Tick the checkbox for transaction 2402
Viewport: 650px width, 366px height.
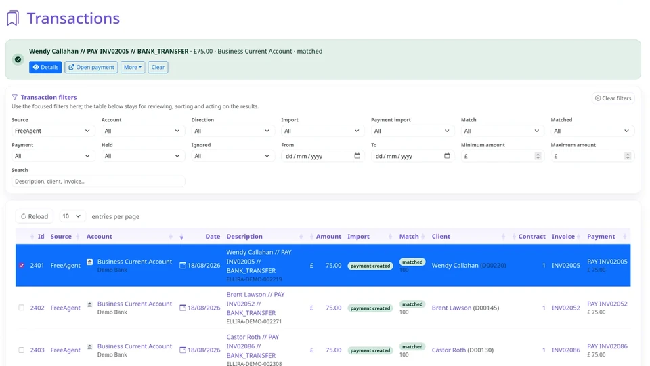tap(22, 308)
